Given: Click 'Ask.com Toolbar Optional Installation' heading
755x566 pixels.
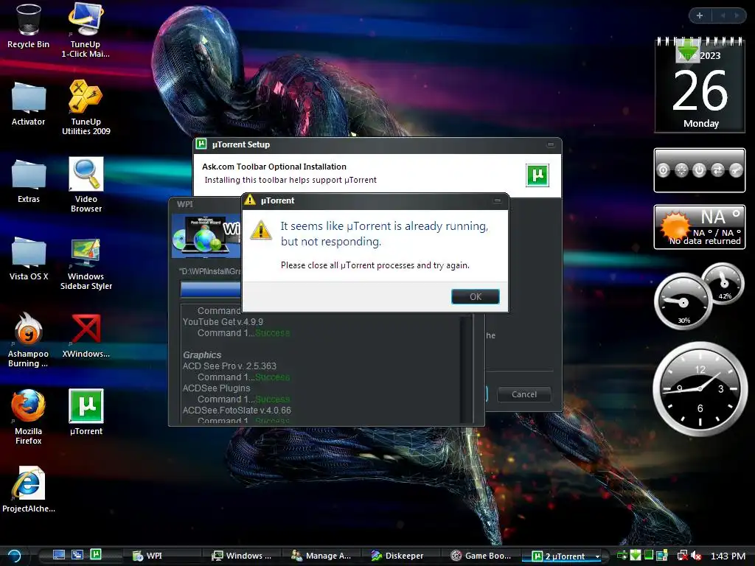Looking at the screenshot, I should pos(274,167).
